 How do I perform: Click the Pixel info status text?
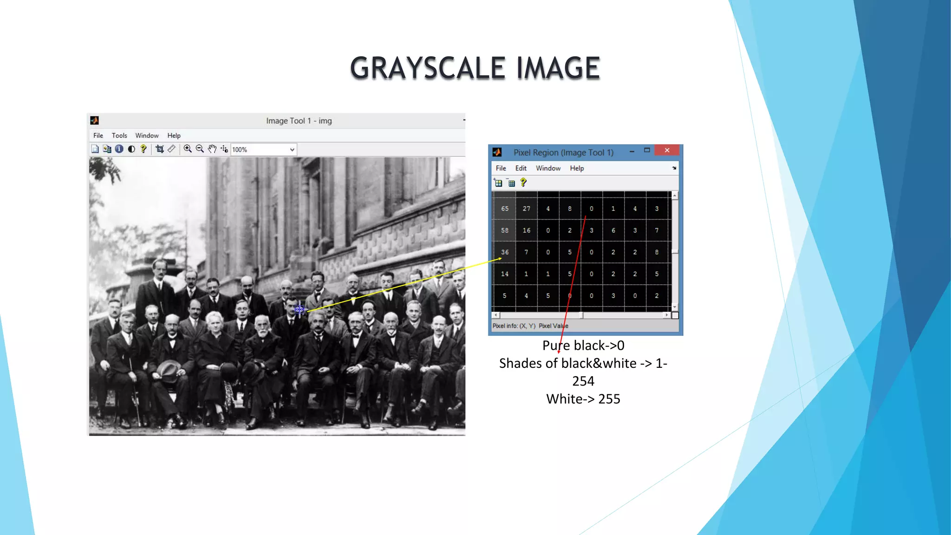pyautogui.click(x=530, y=326)
